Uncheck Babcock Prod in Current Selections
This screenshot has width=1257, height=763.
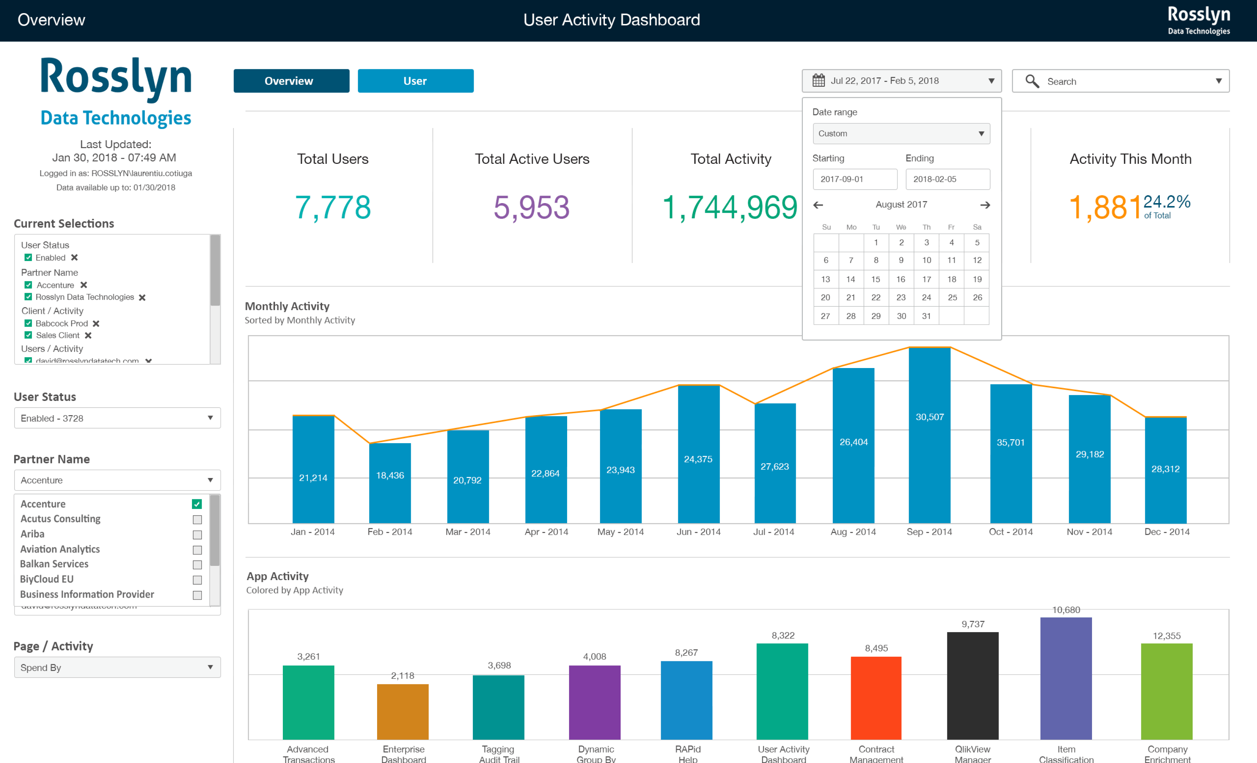(x=28, y=324)
